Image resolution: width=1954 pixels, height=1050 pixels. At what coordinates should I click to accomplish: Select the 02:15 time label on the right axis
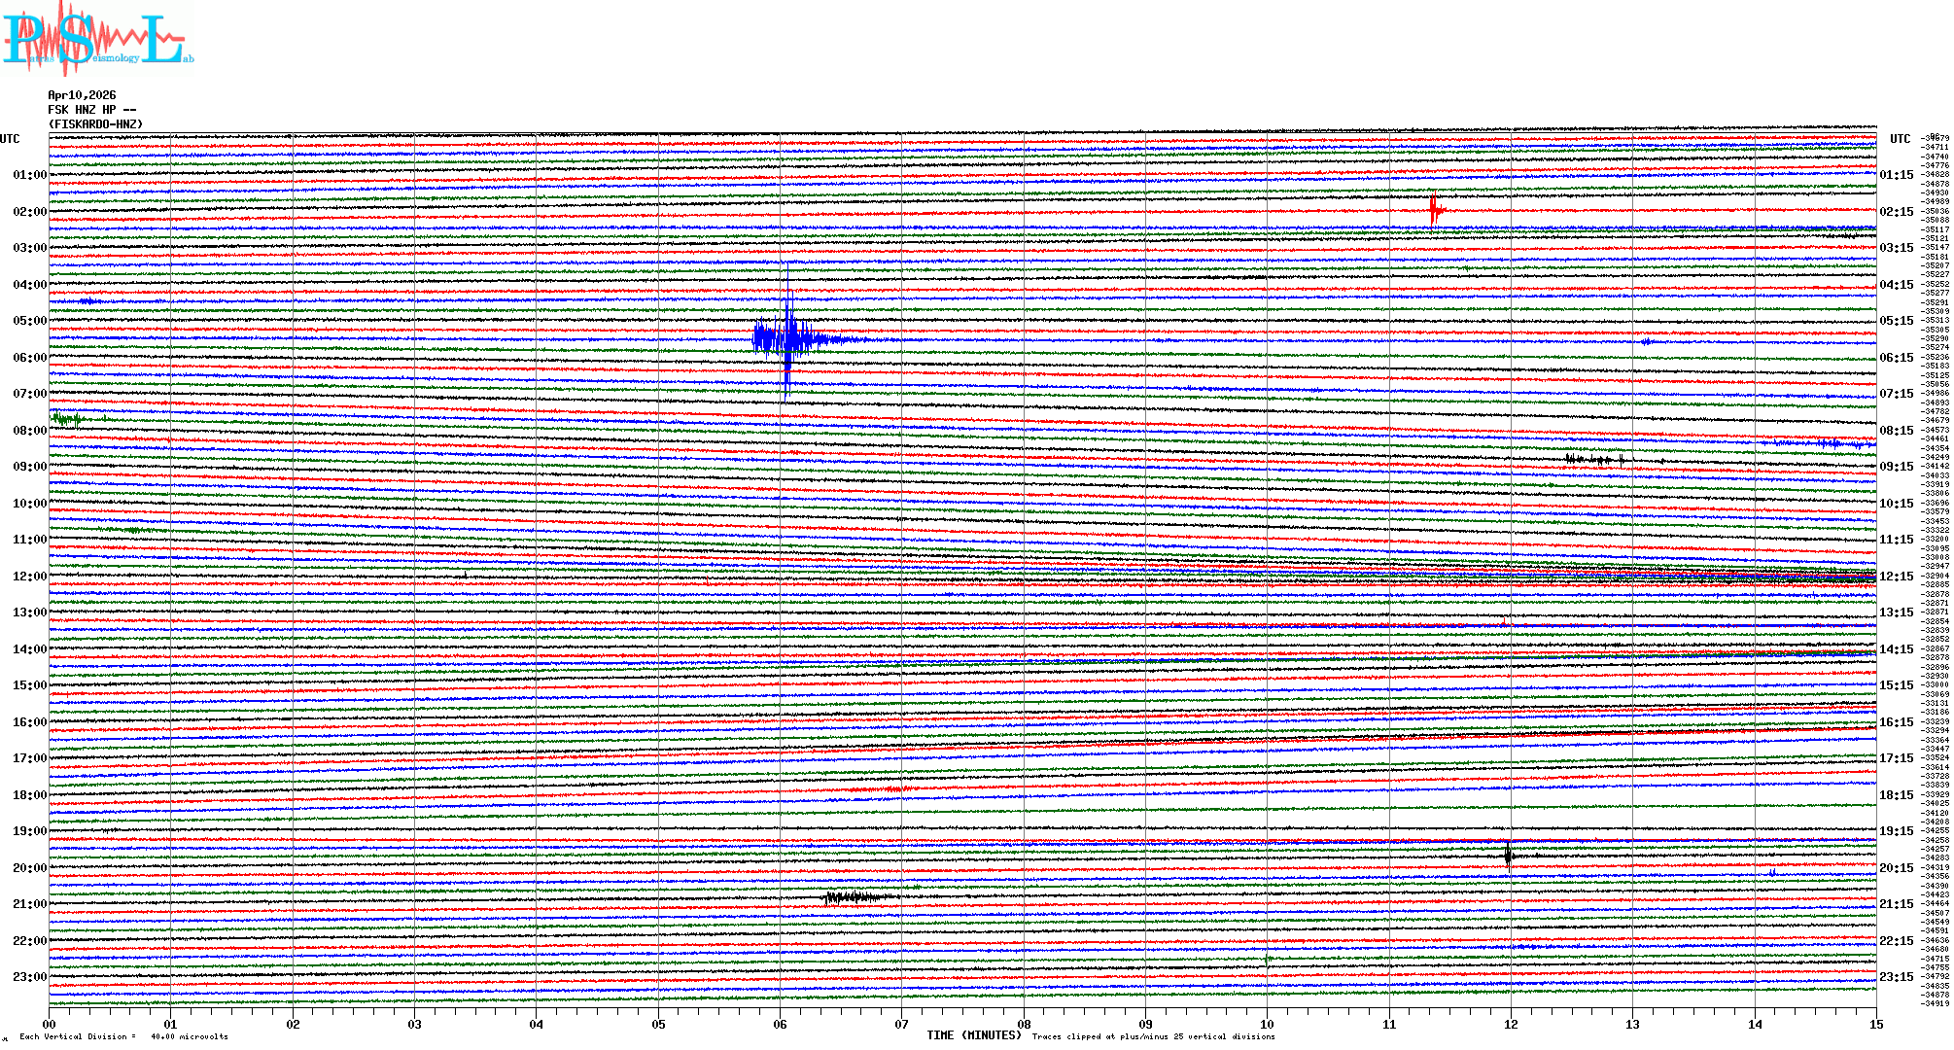coord(1896,212)
